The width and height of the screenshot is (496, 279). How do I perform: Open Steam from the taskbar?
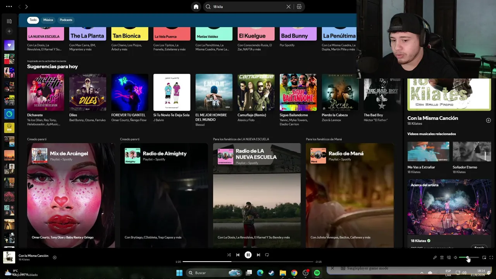click(271, 273)
